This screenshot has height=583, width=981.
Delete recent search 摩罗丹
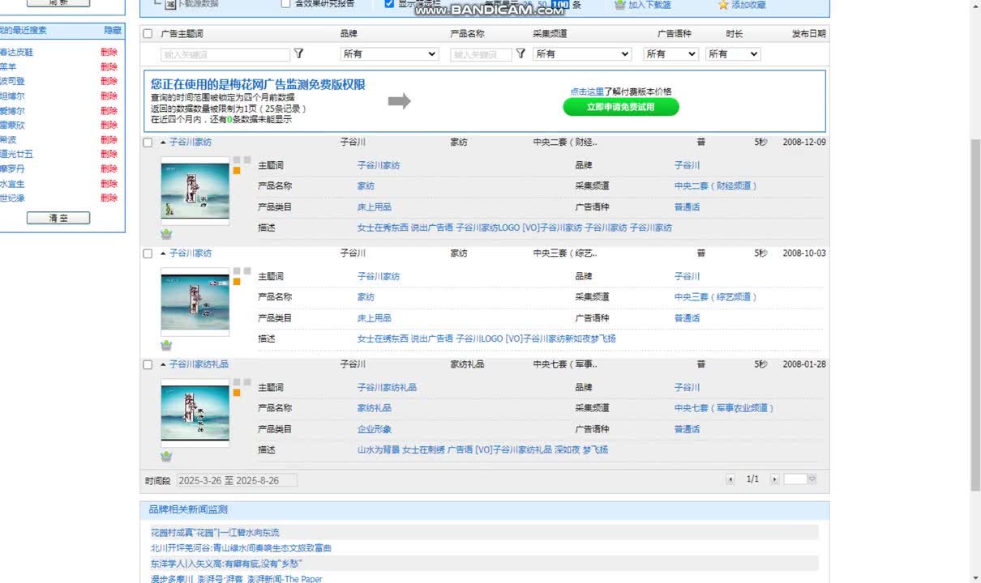tap(109, 168)
